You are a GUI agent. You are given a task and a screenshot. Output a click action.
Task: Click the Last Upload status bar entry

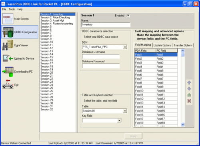pyautogui.click(x=70, y=143)
